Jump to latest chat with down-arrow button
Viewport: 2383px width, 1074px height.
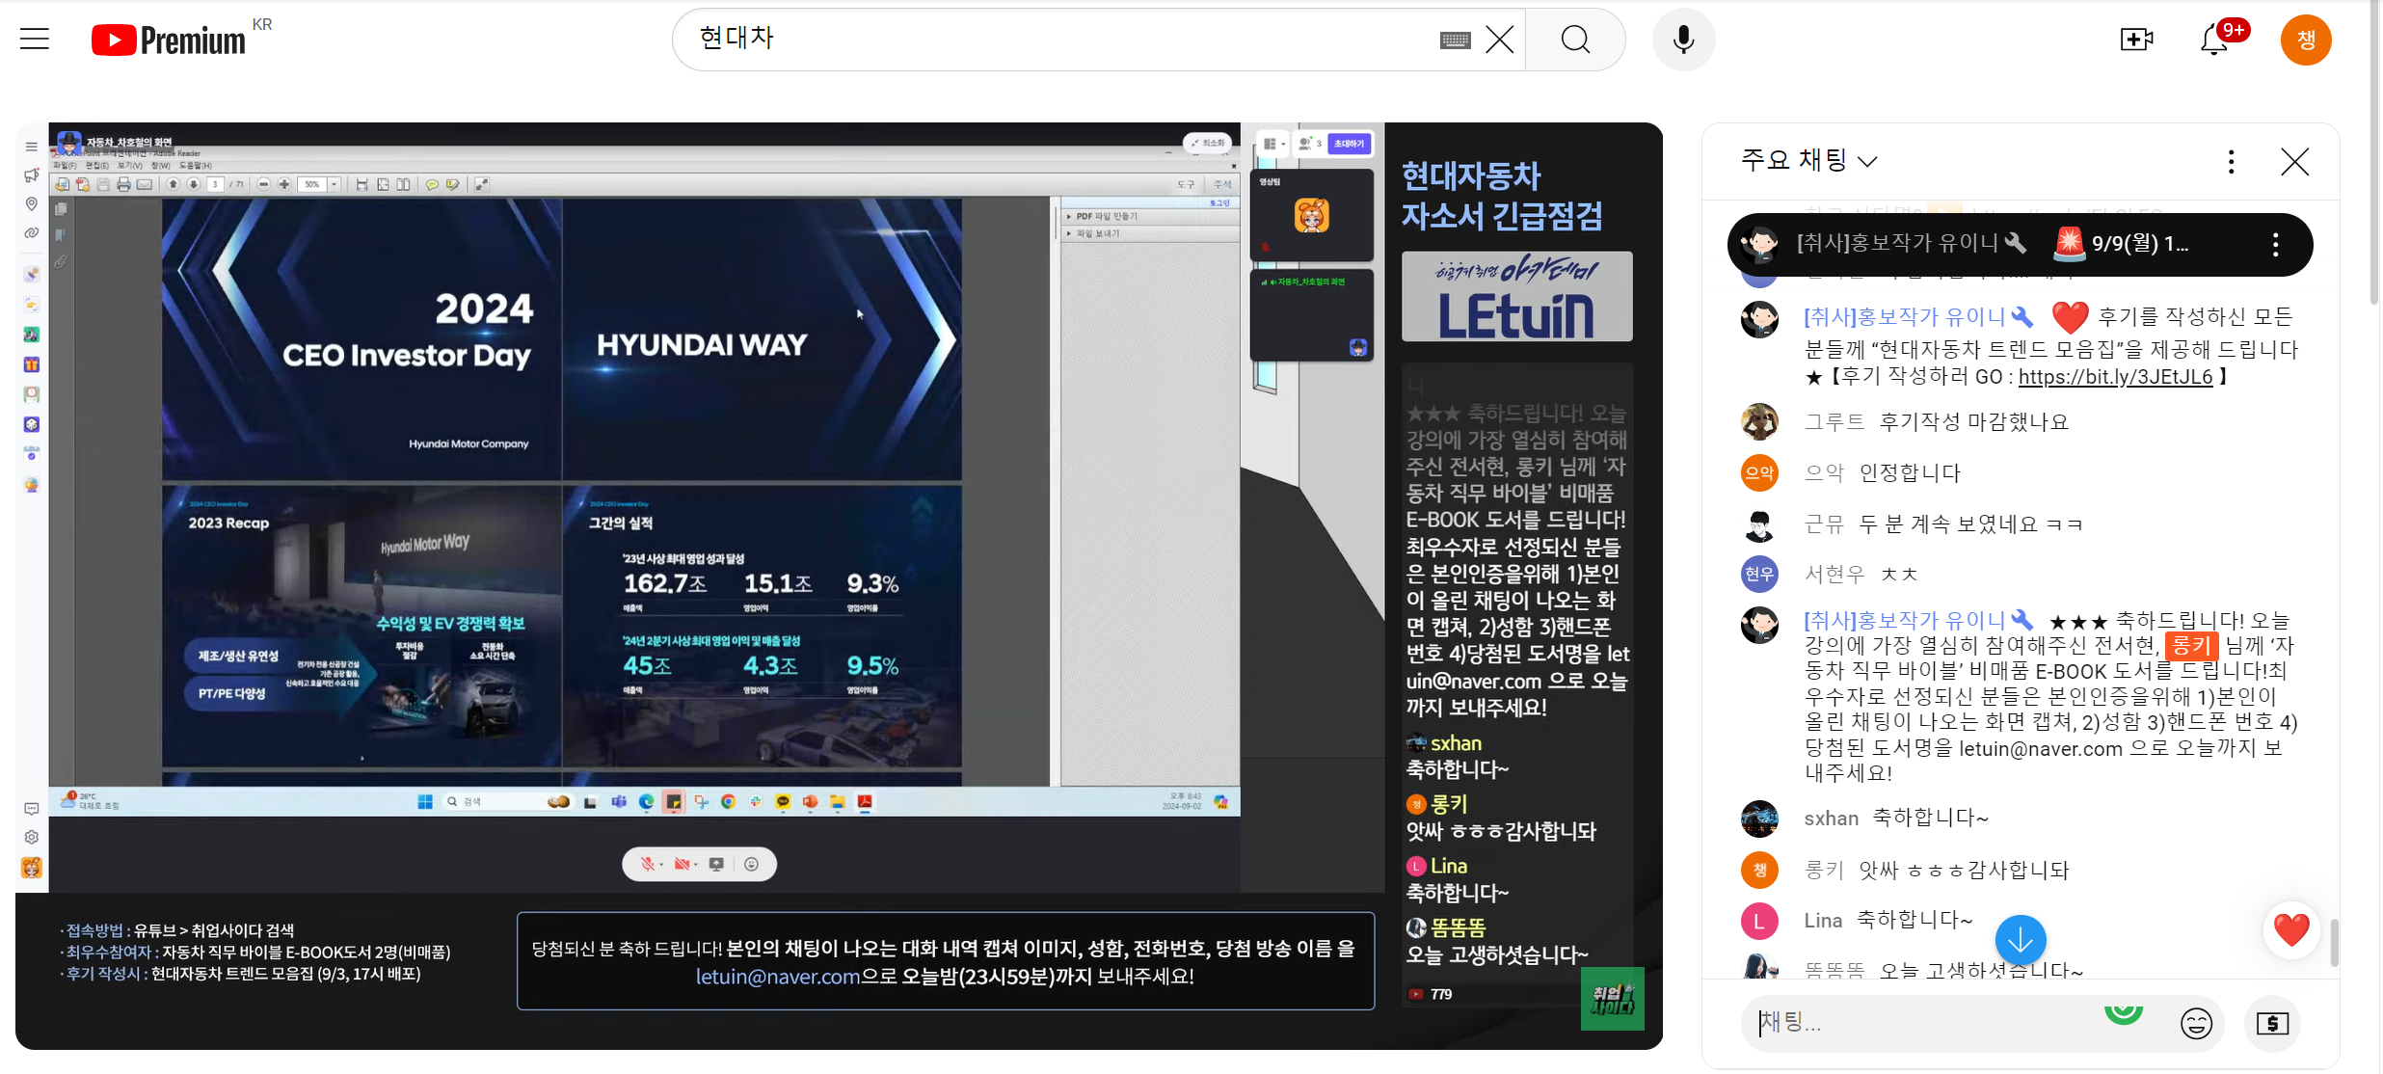(x=2021, y=939)
